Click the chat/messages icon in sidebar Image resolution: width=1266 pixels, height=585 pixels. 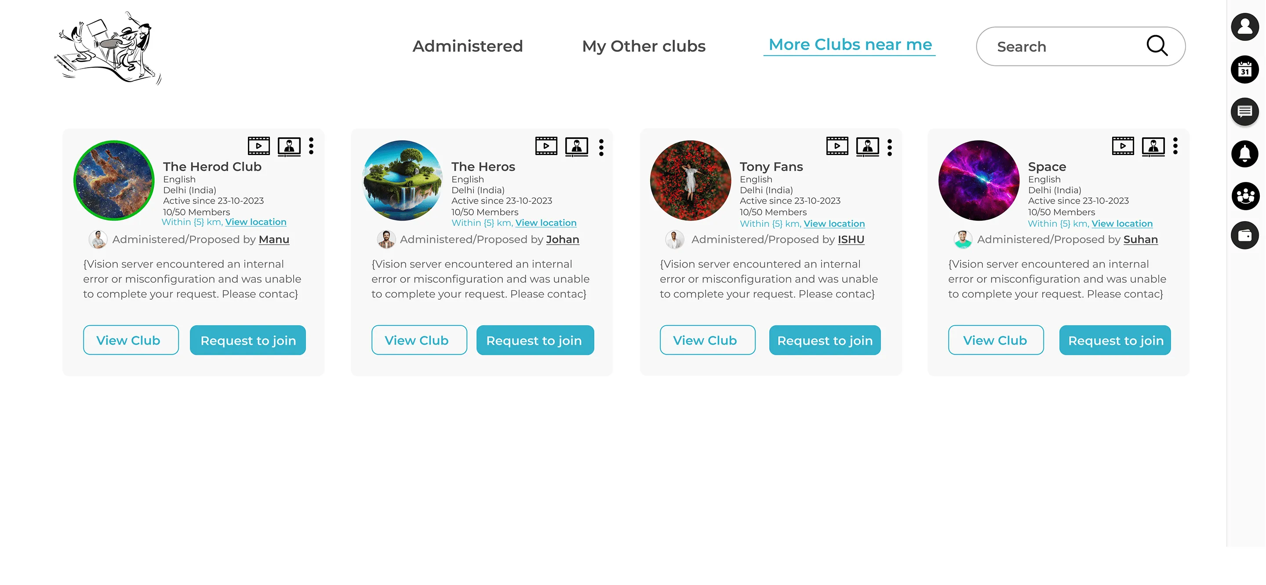click(x=1245, y=111)
